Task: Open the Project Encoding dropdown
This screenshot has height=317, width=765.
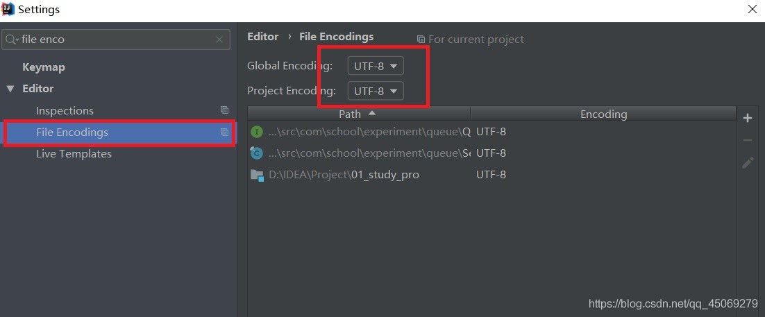Action: tap(376, 91)
